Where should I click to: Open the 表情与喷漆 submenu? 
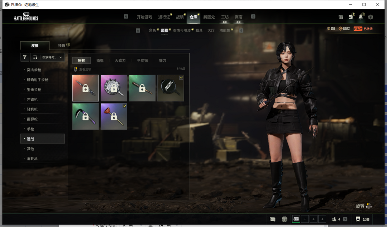(182, 30)
